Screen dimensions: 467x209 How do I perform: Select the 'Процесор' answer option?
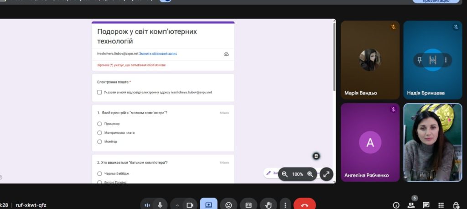(99, 124)
